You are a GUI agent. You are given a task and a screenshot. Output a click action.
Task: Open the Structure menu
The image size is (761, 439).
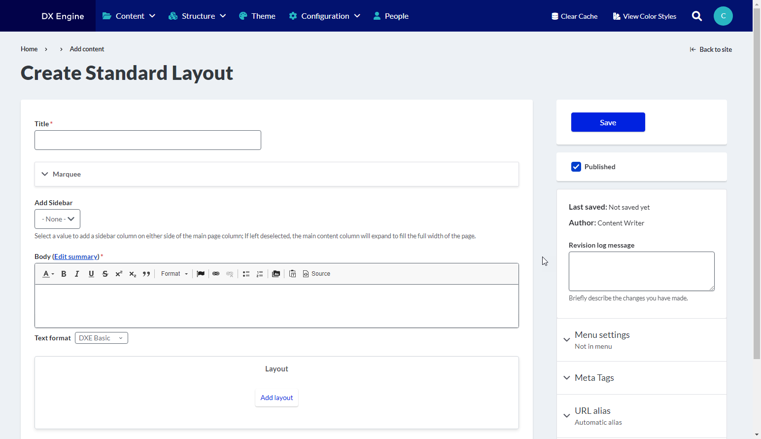point(197,16)
